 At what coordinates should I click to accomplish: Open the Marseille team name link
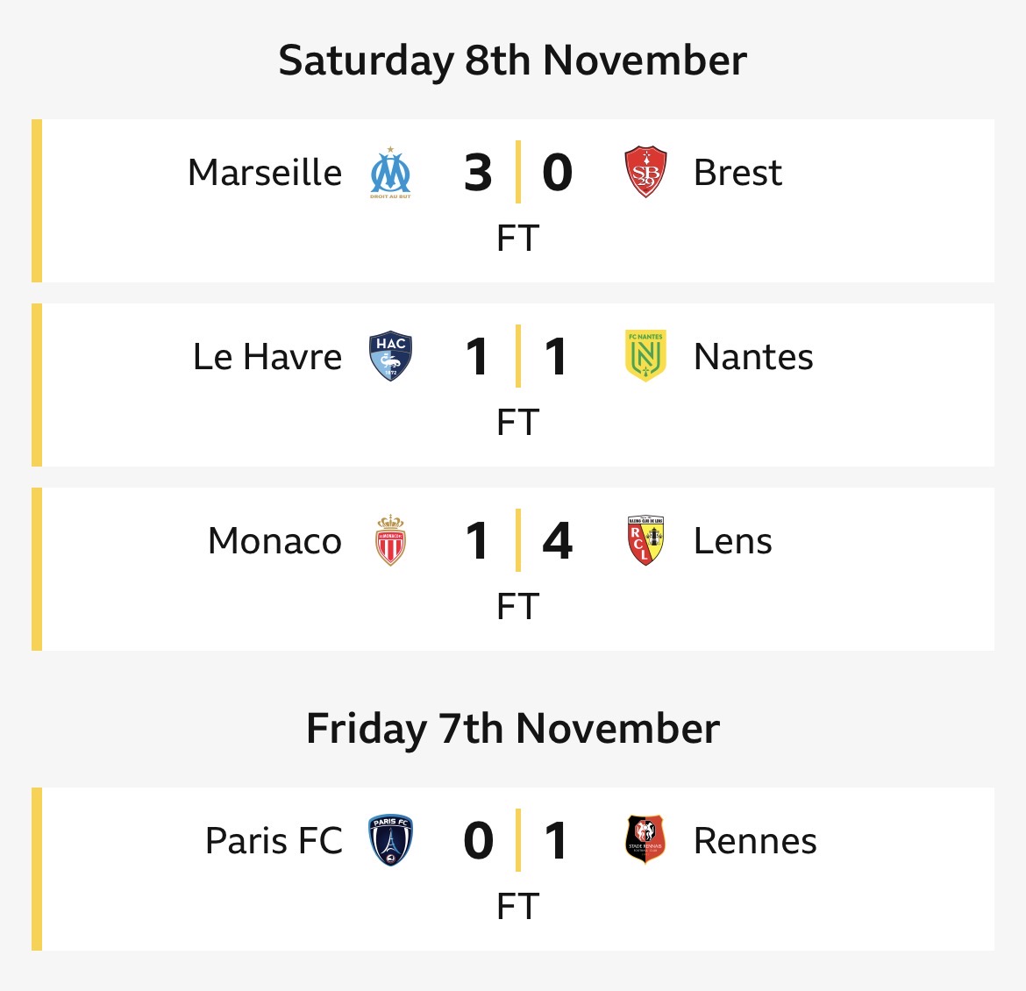[x=265, y=173]
